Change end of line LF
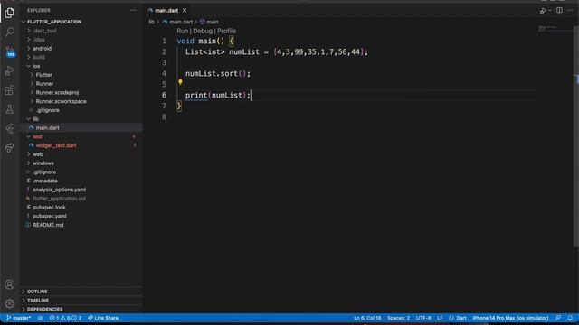 440,318
